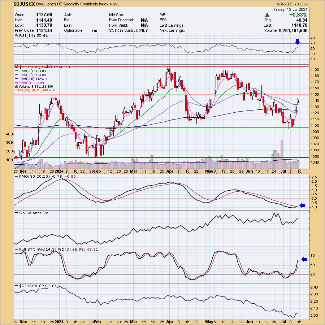This screenshot has height=325, width=325.
Task: Click the Dow Jones US Specialty Chemicals Index name
Action: pyautogui.click(x=73, y=4)
